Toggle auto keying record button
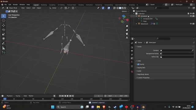 (x=54, y=96)
